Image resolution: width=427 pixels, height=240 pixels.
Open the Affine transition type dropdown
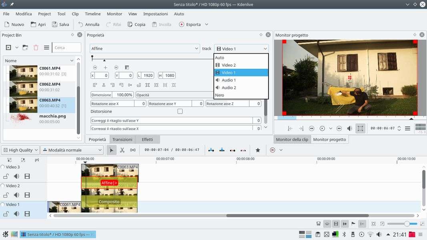pos(144,48)
